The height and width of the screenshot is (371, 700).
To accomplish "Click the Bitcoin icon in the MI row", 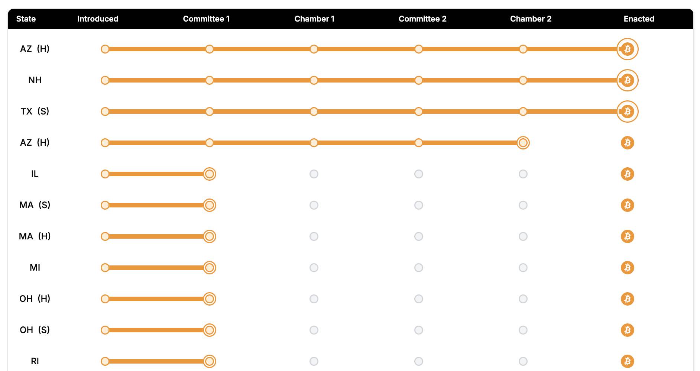I will (627, 268).
